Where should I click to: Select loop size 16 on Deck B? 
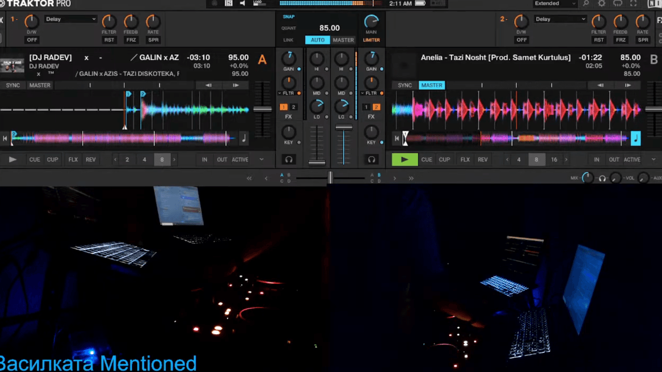click(x=554, y=160)
